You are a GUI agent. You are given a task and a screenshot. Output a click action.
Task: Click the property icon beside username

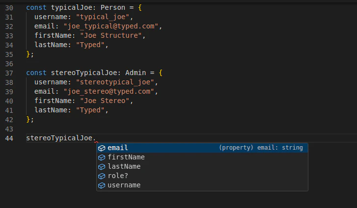(102, 185)
